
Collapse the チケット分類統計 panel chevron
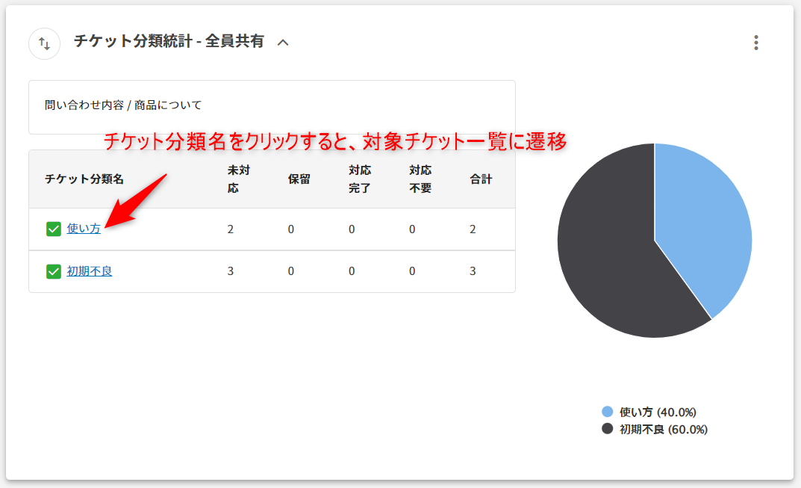(283, 43)
